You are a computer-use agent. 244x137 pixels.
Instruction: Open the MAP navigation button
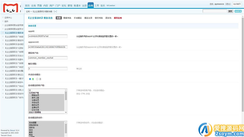click(238, 11)
